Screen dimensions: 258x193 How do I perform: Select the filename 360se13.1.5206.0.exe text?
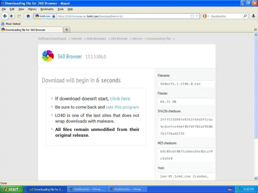pos(180,84)
